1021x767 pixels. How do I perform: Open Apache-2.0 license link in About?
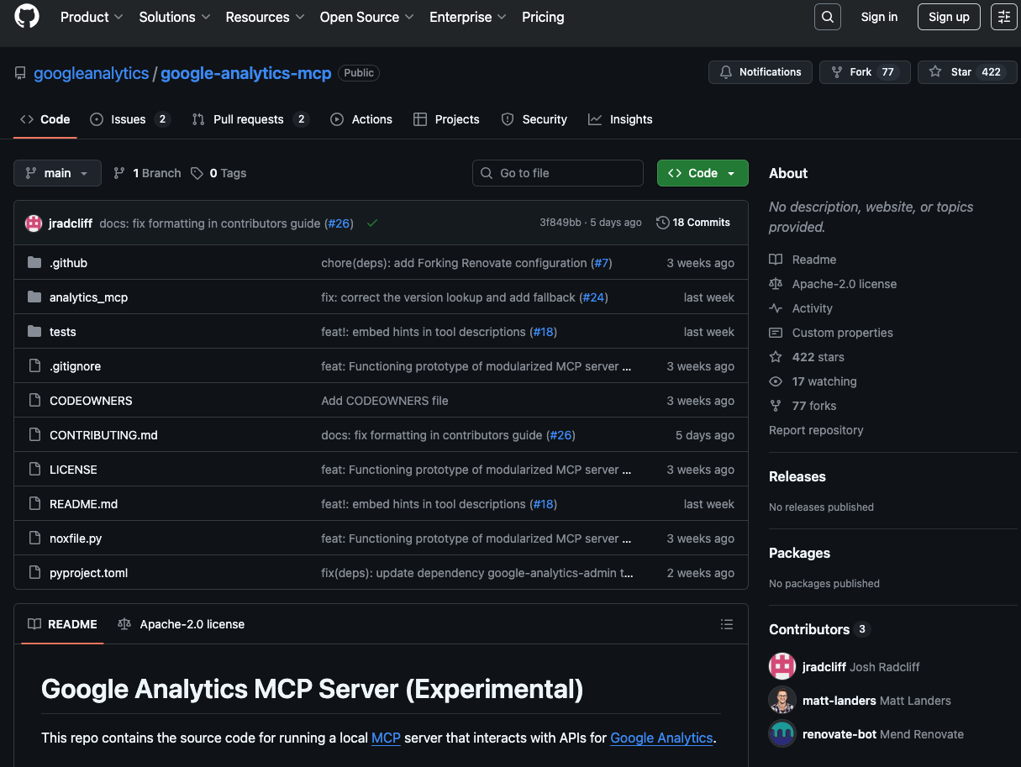[833, 284]
